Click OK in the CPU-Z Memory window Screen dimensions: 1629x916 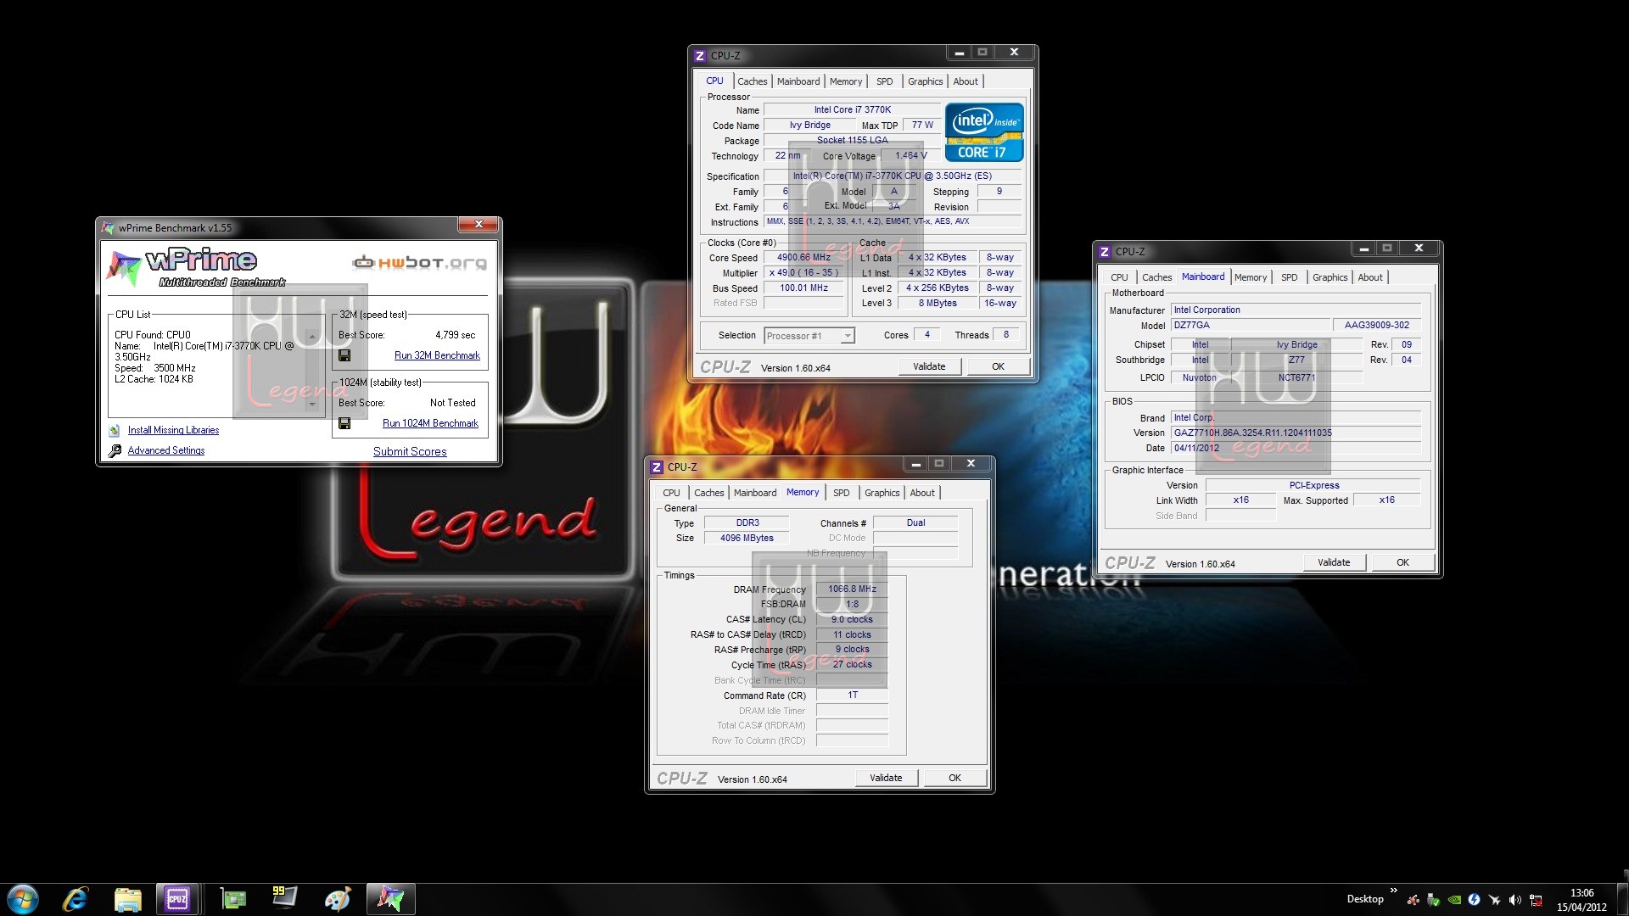pyautogui.click(x=954, y=778)
